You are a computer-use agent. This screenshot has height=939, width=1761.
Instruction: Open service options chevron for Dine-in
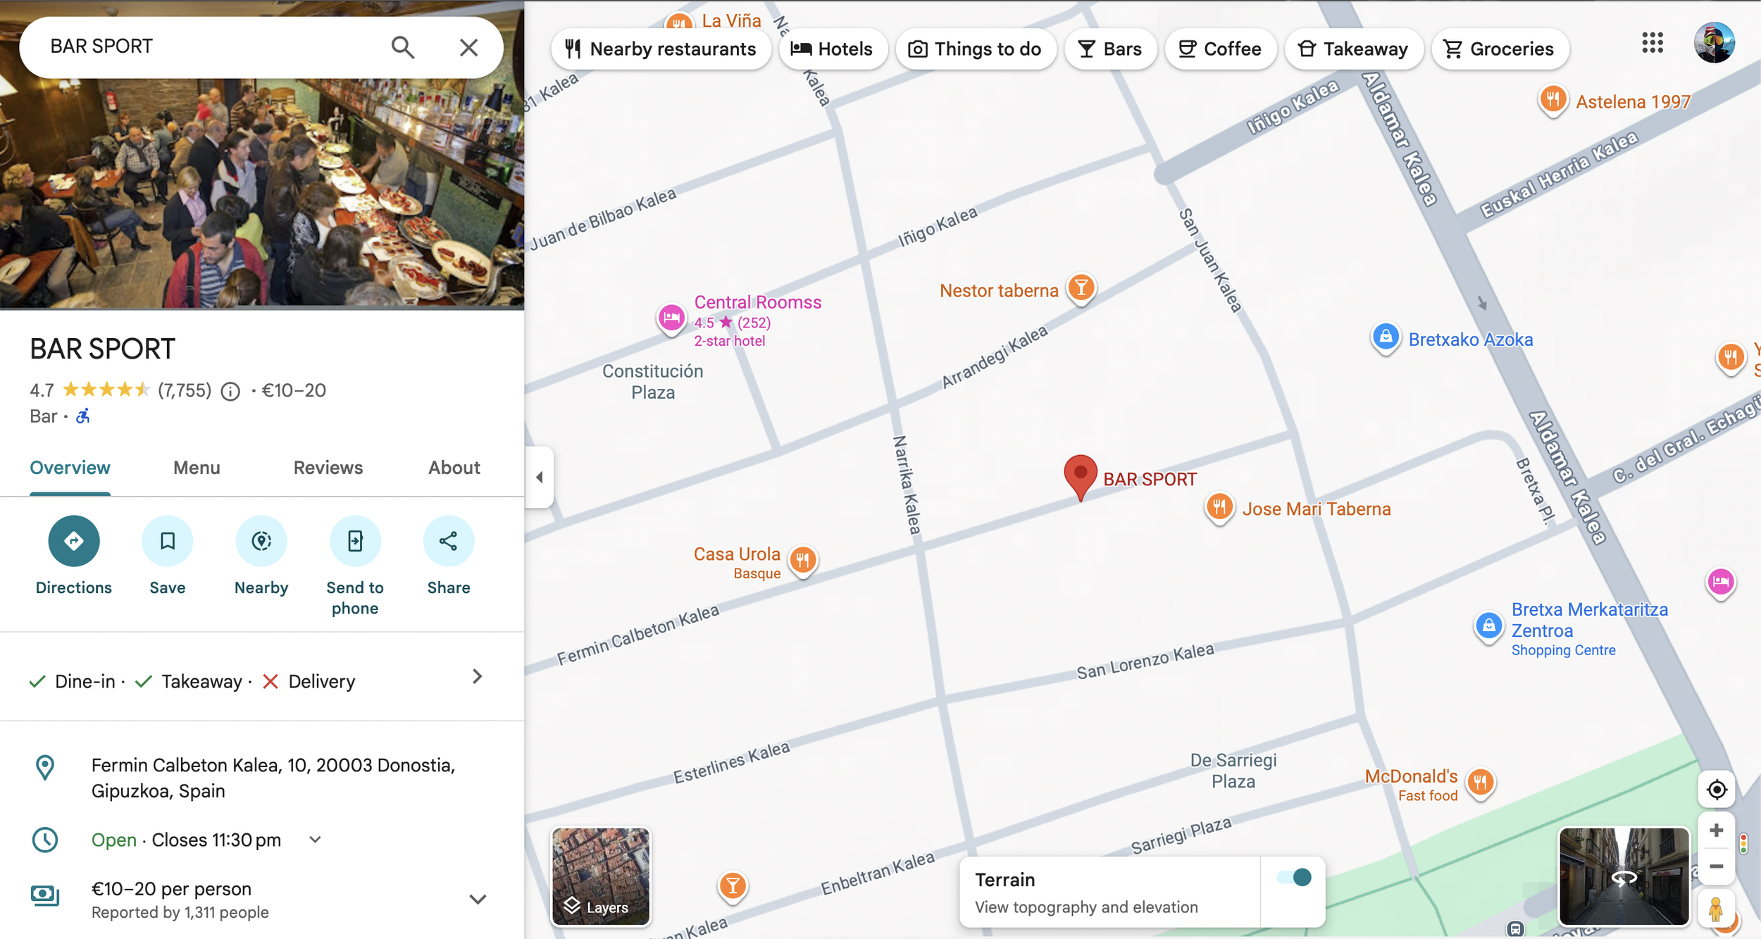[x=477, y=677]
